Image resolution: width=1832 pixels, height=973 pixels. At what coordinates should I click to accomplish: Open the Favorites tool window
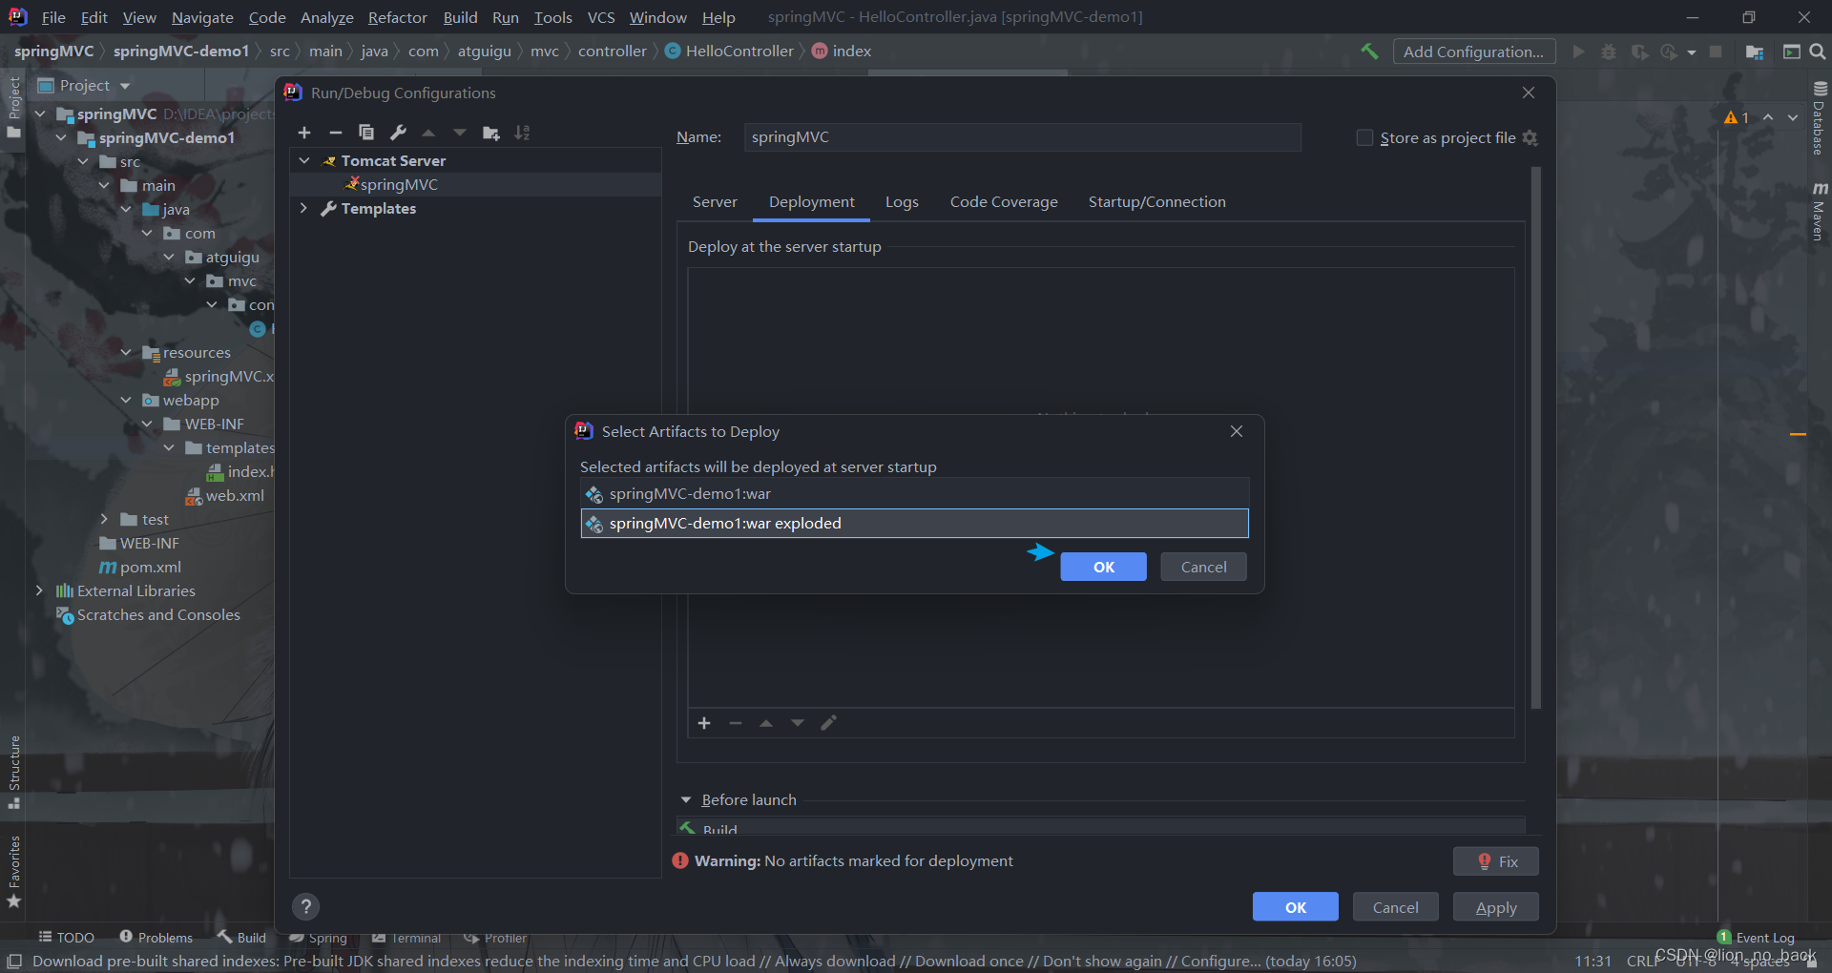(13, 872)
